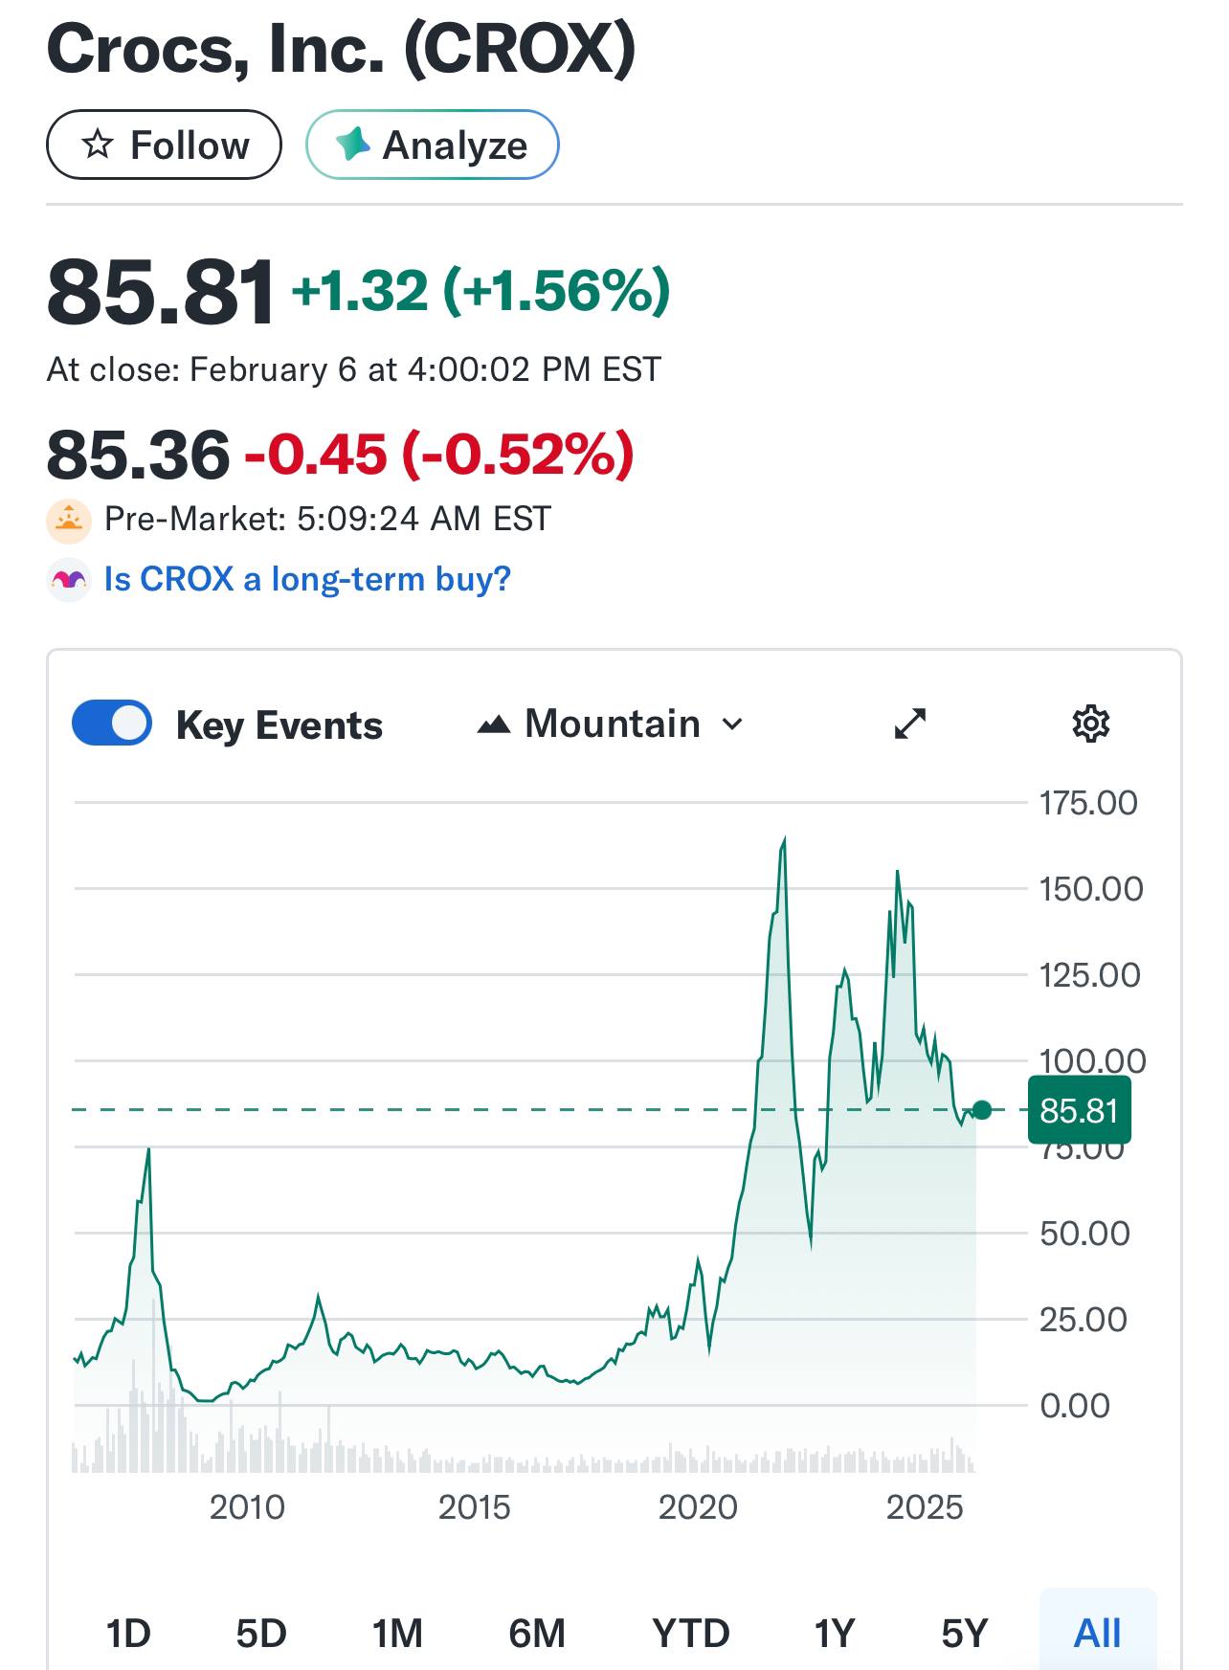Screen dimensions: 1229x1670
Task: Select the All time range
Action: 1097,1633
